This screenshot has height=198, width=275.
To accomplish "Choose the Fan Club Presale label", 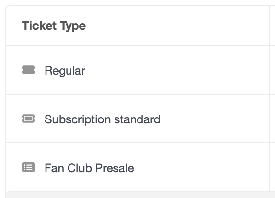I will pos(89,168).
